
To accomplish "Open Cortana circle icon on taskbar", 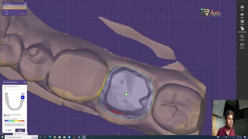I will pos(40,137).
